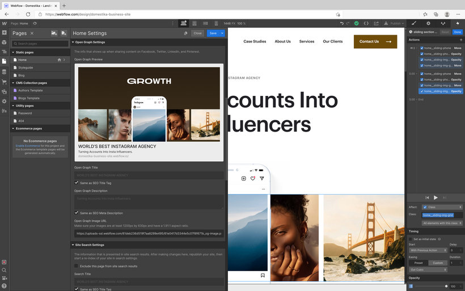465x291 pixels.
Task: Open the export code brackets icon
Action: 366,23
